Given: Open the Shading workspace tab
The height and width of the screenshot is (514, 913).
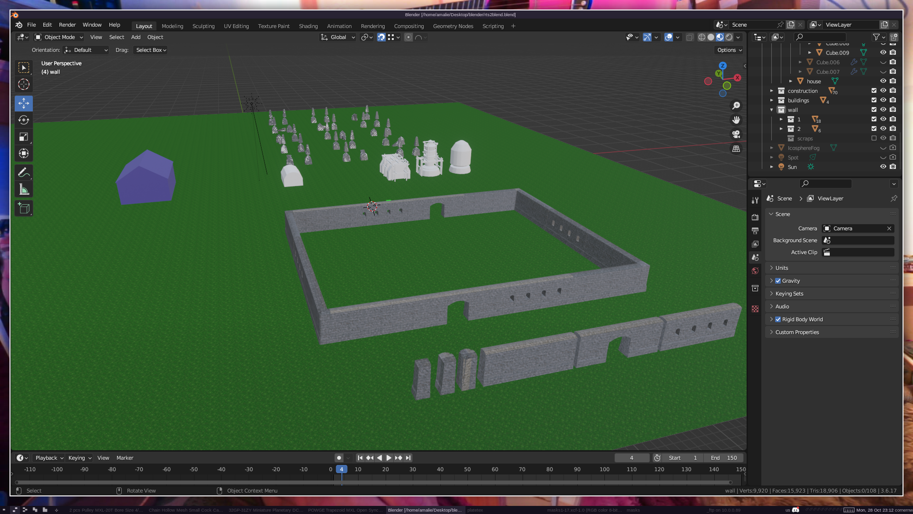Looking at the screenshot, I should click(308, 26).
